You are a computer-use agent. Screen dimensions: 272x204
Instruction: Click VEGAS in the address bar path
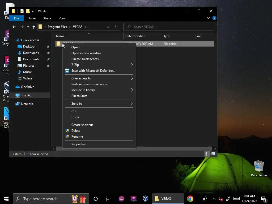[x=78, y=27]
